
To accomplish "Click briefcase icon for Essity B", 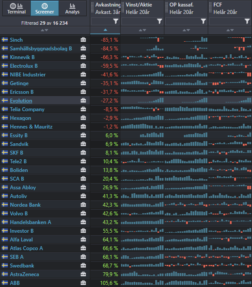I will 83,135.
